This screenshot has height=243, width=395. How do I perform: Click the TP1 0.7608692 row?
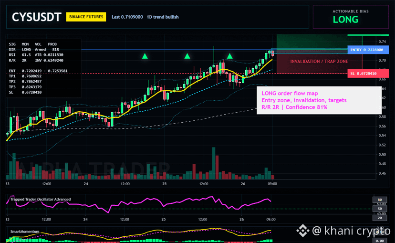pos(25,76)
